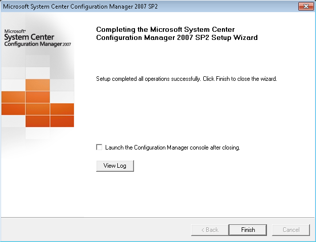Click Finish to close the wizard
This screenshot has width=316, height=242.
(x=248, y=230)
